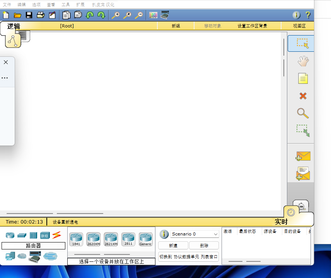Create a new file via toolbar icon
This screenshot has height=278, width=331.
tap(6, 15)
